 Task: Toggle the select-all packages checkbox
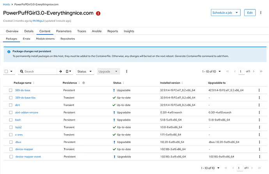(6, 71)
